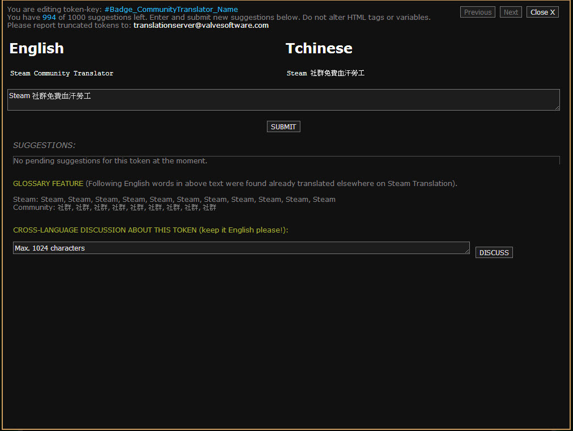The image size is (573, 431).
Task: Focus the Tchinese suggestion text area
Action: coord(283,99)
